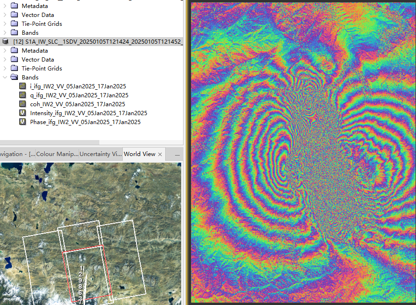The height and width of the screenshot is (305, 416).
Task: Click Vector Data folder icon under product [12]
Action: [14, 59]
